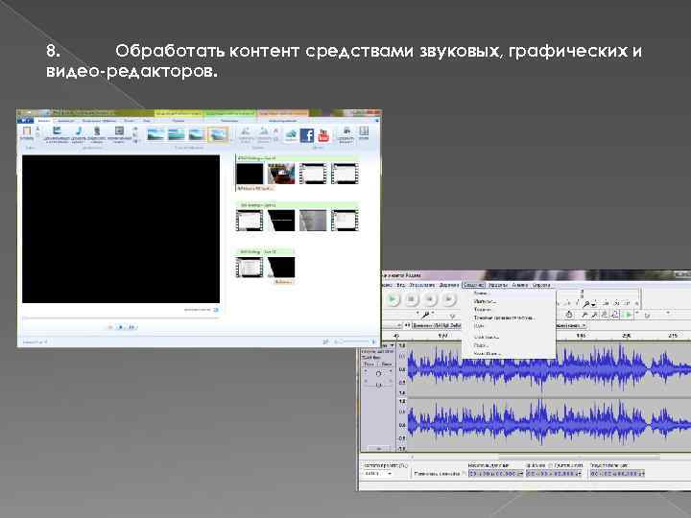691x518 pixels.
Task: Click the previous frame button under Movie Maker preview
Action: (110, 327)
